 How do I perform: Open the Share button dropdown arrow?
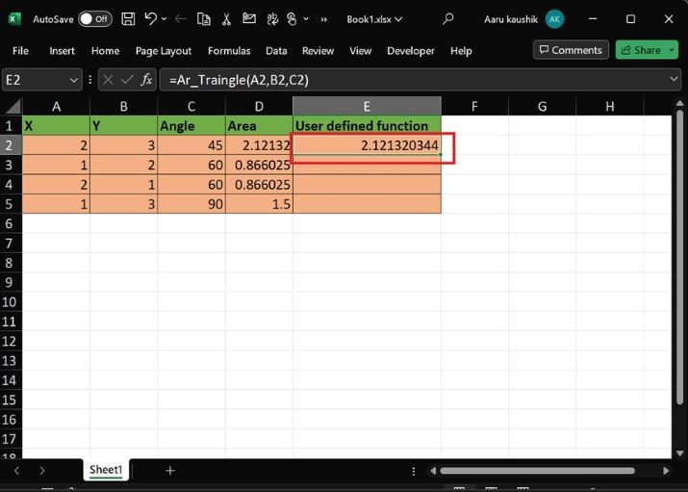(x=672, y=50)
